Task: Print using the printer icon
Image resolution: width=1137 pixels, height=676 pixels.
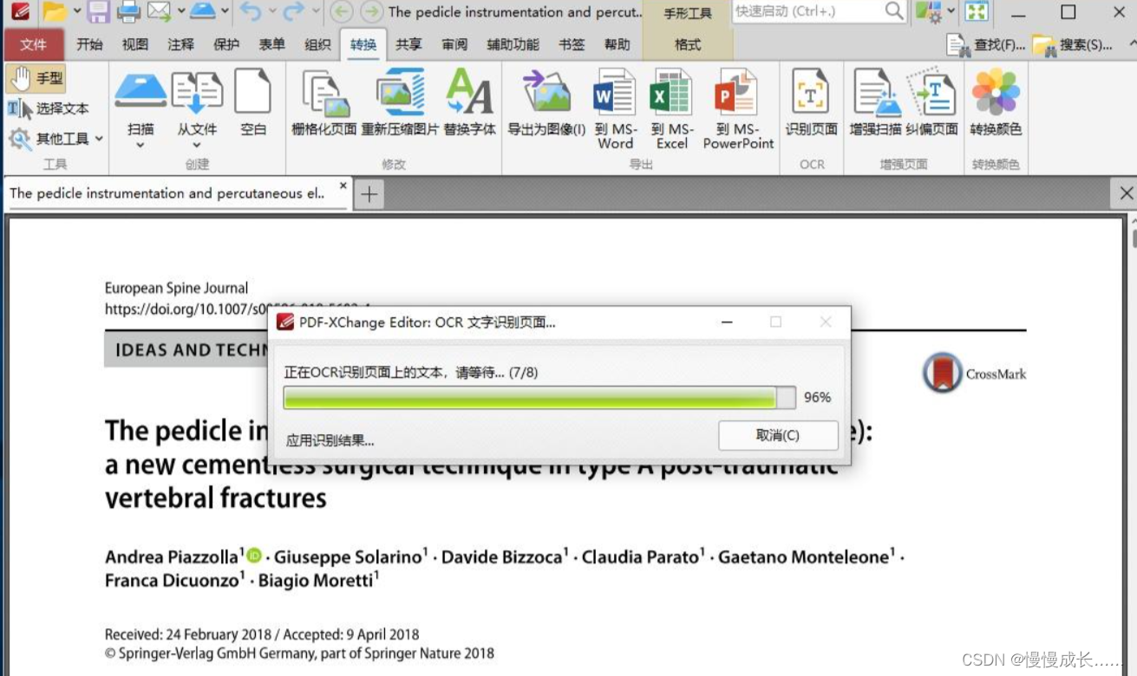Action: click(x=128, y=11)
